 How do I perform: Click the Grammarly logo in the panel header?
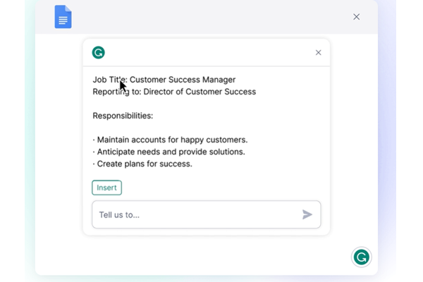pyautogui.click(x=99, y=52)
